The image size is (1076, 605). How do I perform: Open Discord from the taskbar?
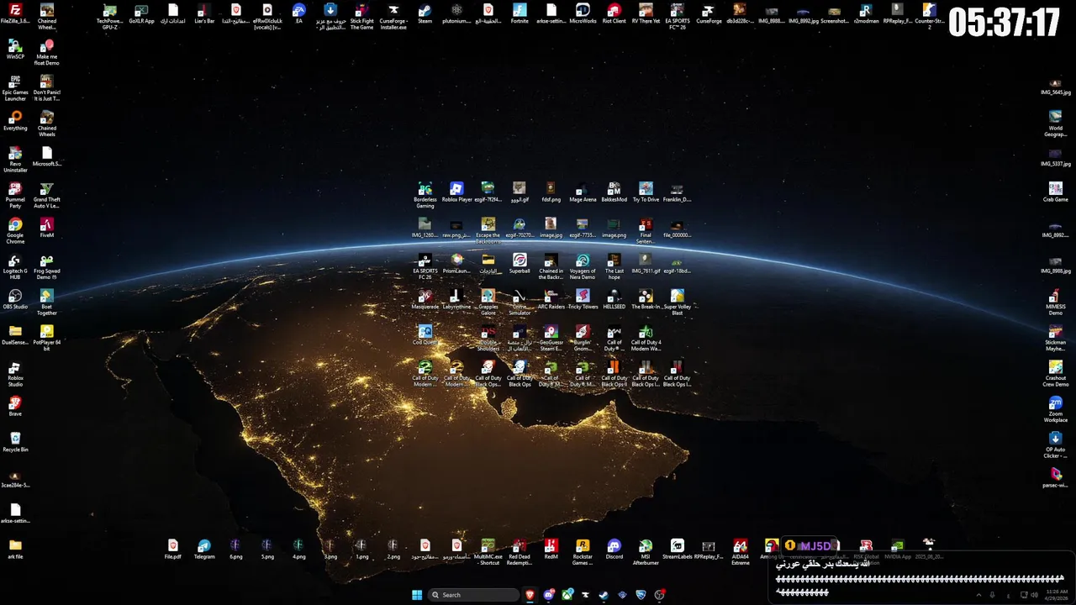click(548, 595)
